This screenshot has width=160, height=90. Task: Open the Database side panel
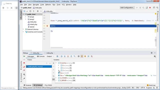coord(158,28)
